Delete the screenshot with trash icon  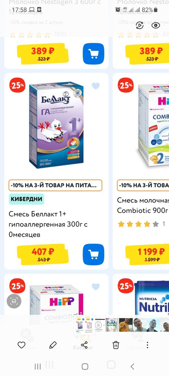(116, 345)
